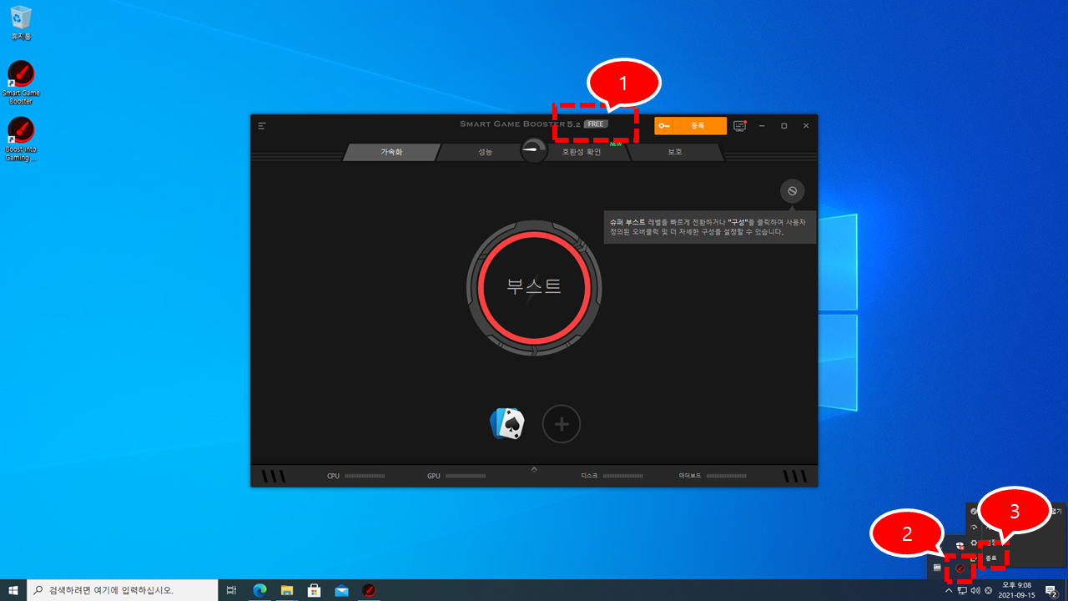Viewport: 1068px width, 601px height.
Task: Click the key icon on register button
Action: point(663,125)
